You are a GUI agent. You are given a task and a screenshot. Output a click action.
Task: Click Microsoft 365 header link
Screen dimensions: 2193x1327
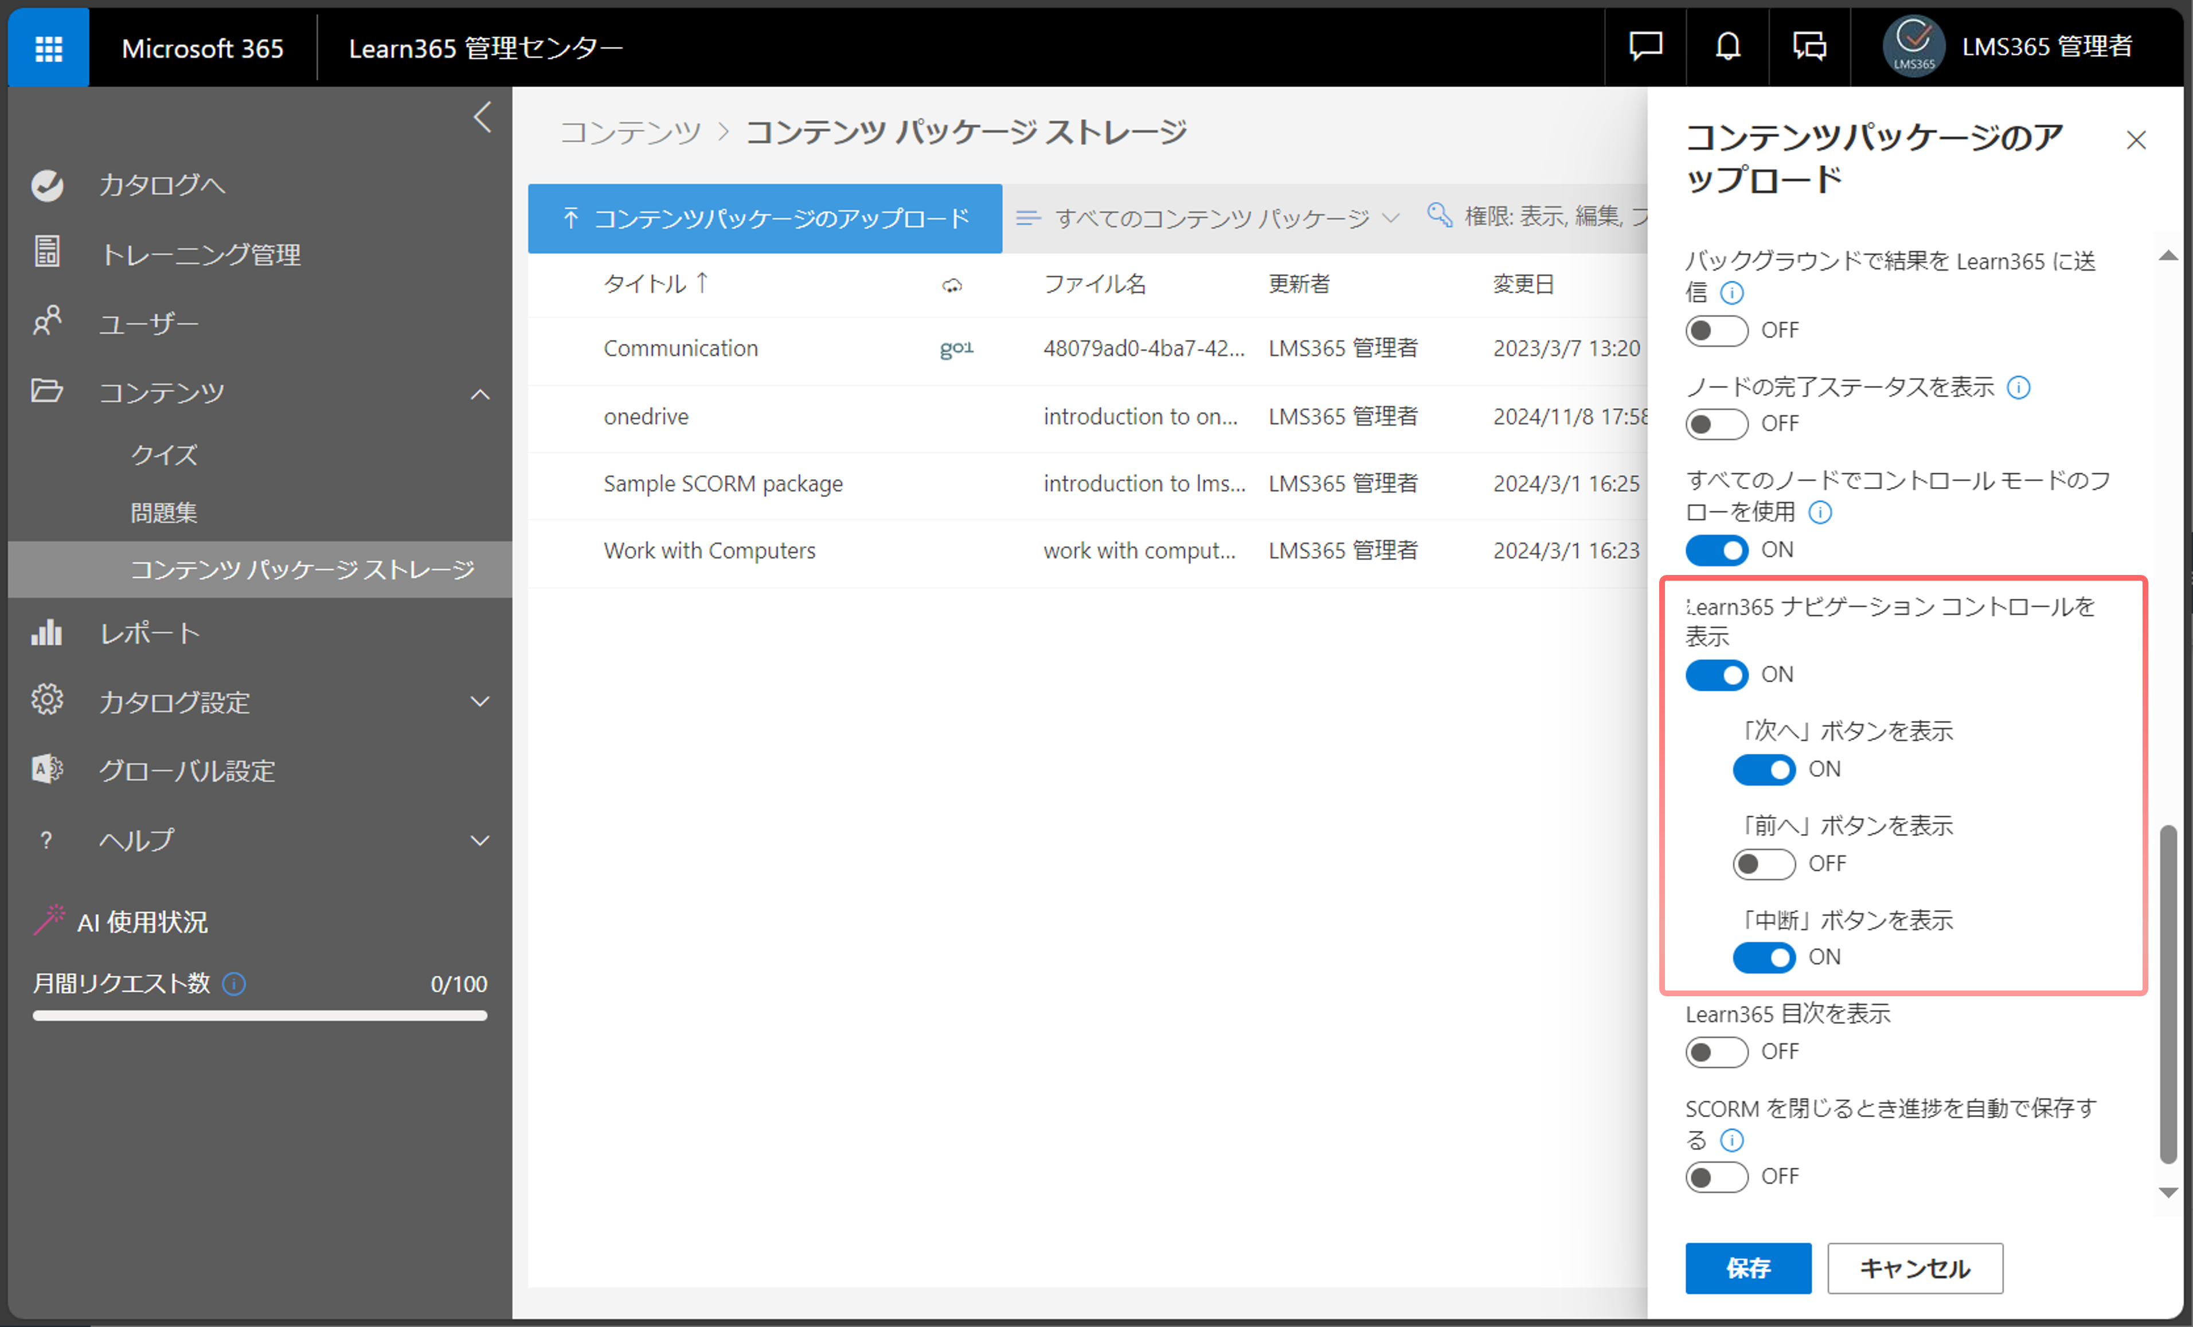202,48
